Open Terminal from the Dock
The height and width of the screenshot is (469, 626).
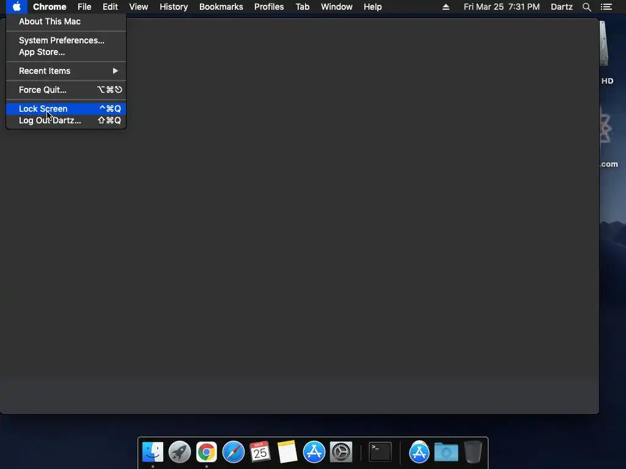point(380,452)
